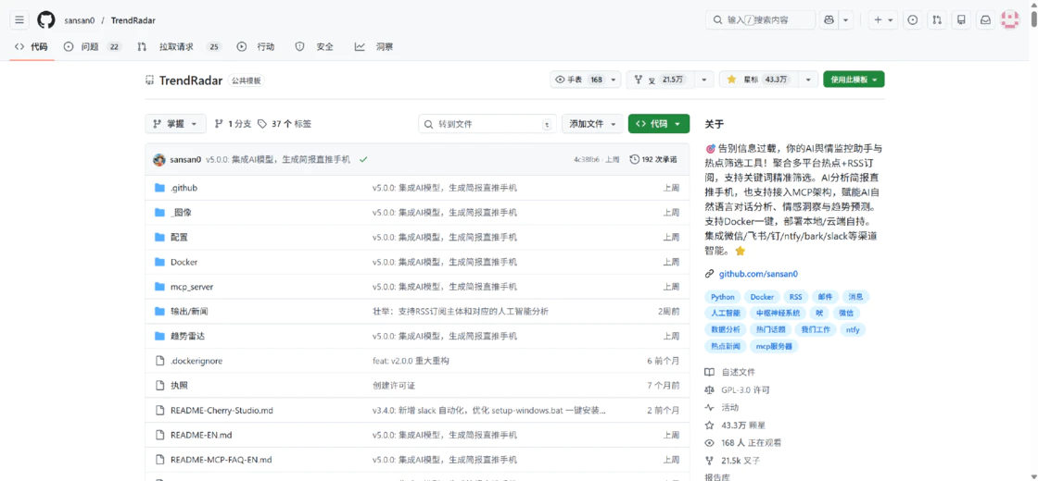
Task: Switch to the 洞察 tab
Action: (373, 46)
